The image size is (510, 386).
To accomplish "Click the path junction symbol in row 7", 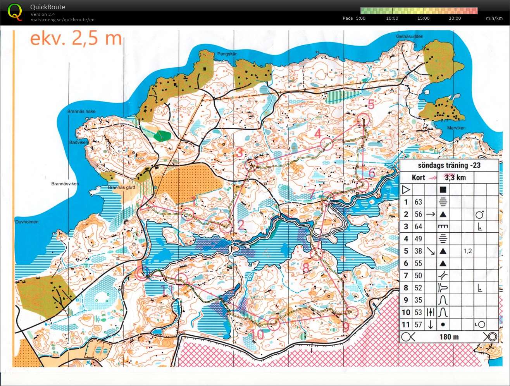I will pyautogui.click(x=443, y=276).
